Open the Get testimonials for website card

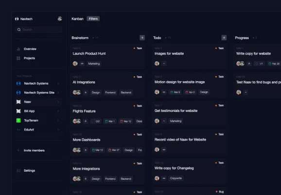189,114
